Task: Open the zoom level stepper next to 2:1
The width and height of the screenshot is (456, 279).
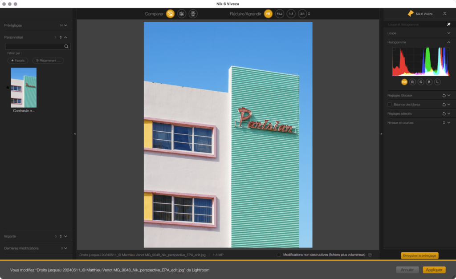Action: pos(309,14)
